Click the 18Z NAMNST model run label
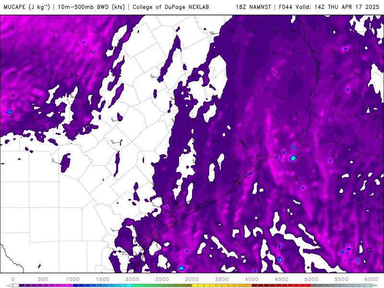This screenshot has height=288, width=384. point(253,7)
